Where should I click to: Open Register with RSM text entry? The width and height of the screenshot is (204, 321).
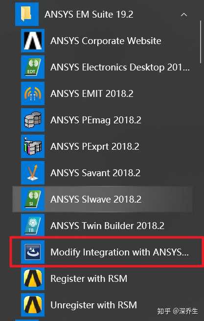click(89, 278)
